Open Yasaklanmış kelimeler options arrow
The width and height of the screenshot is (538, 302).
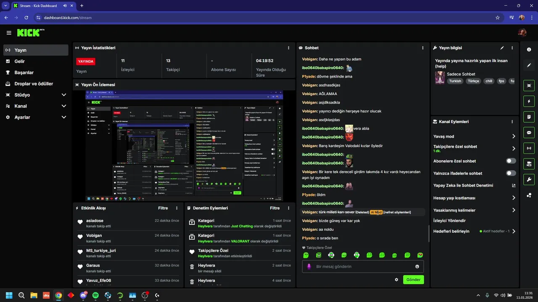point(514,210)
